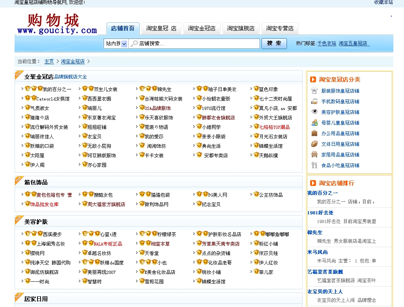Click the briefcase icon beside 办公用品皇冠店铺
The height and width of the screenshot is (307, 404).
[x=314, y=133]
